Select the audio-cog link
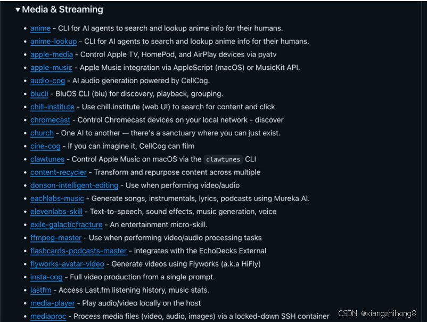Screen dimensions: 427x322 pyautogui.click(x=46, y=80)
